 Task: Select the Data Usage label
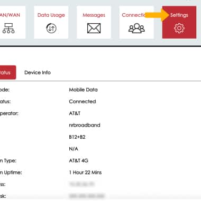pos(51,15)
